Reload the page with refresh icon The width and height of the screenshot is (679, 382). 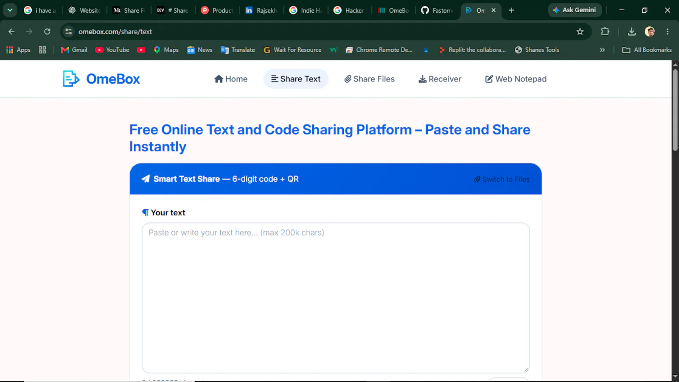click(47, 31)
